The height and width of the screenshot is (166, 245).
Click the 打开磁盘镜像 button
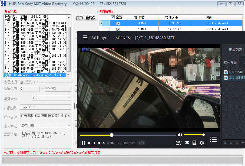click(86, 18)
